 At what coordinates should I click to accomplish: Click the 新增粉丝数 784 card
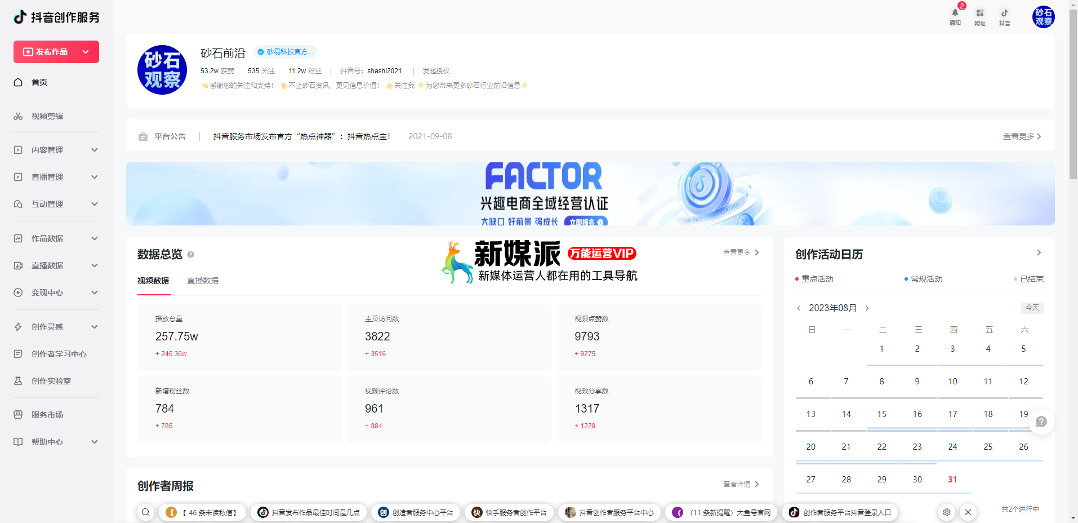(x=240, y=409)
